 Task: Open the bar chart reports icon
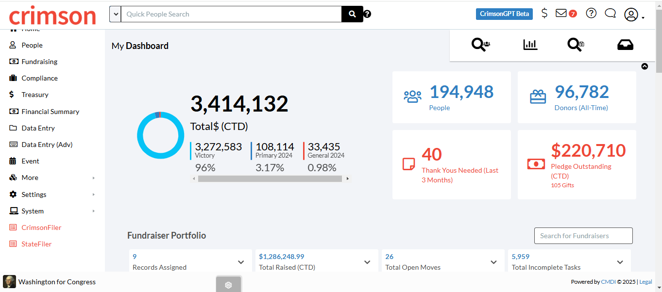[x=530, y=45]
